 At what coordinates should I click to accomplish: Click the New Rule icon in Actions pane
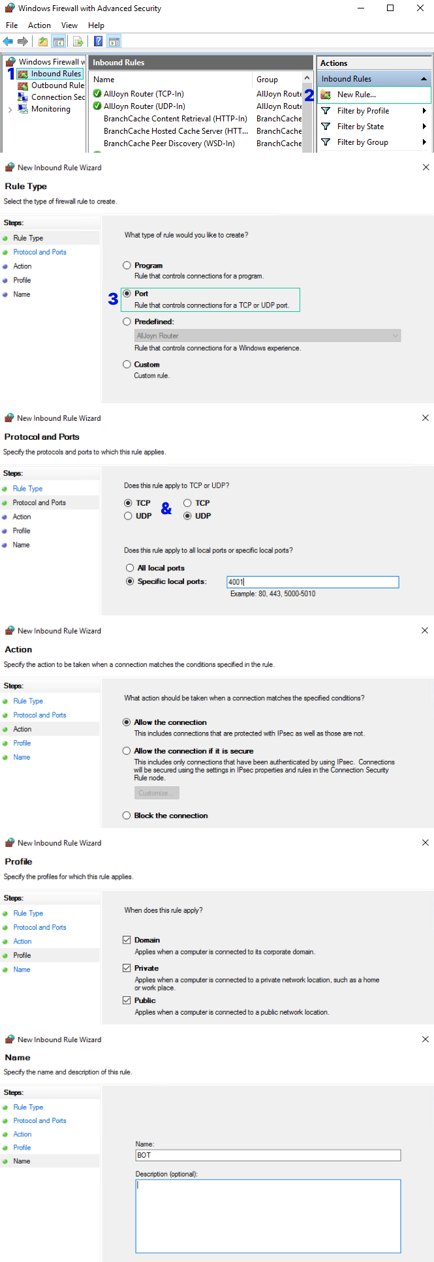tap(326, 95)
